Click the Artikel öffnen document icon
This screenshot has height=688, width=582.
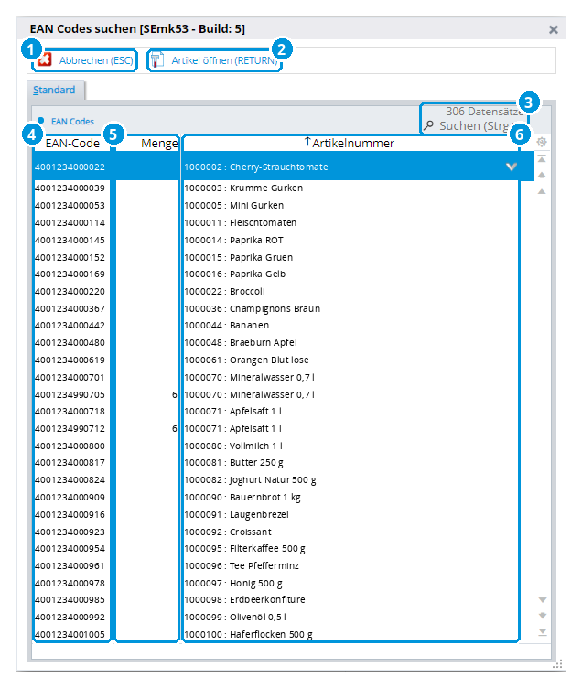click(156, 60)
